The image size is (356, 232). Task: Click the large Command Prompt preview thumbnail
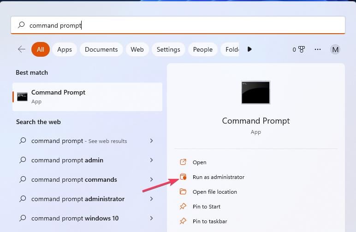[255, 92]
